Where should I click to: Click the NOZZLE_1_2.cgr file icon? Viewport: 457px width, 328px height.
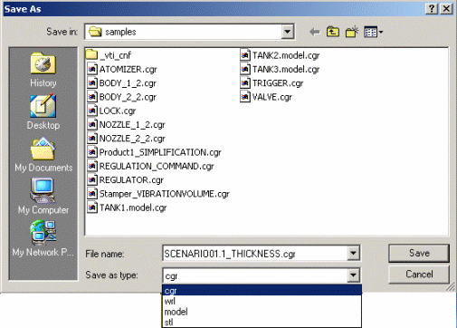92,124
